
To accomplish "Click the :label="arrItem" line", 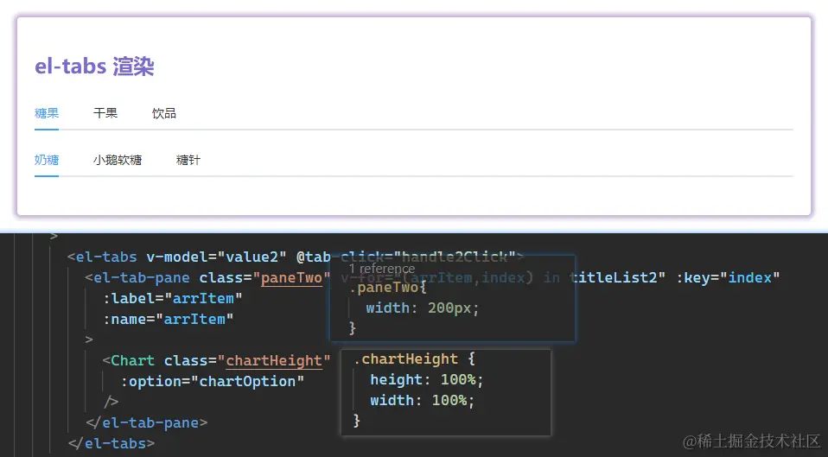I will [x=173, y=299].
